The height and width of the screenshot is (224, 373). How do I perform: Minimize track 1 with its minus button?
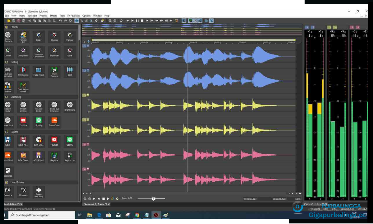pos(88,46)
